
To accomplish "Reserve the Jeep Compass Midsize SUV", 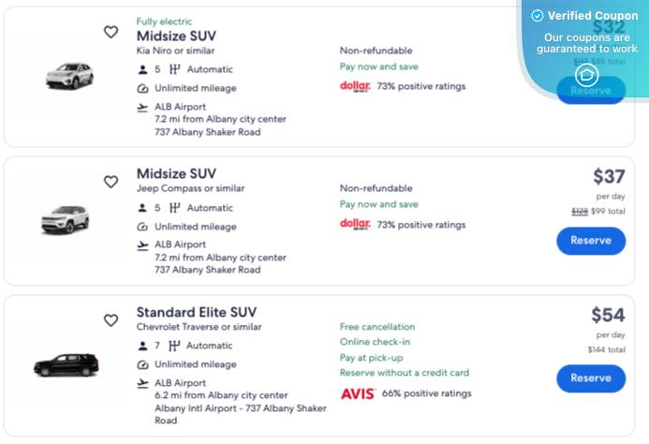I will click(x=590, y=241).
